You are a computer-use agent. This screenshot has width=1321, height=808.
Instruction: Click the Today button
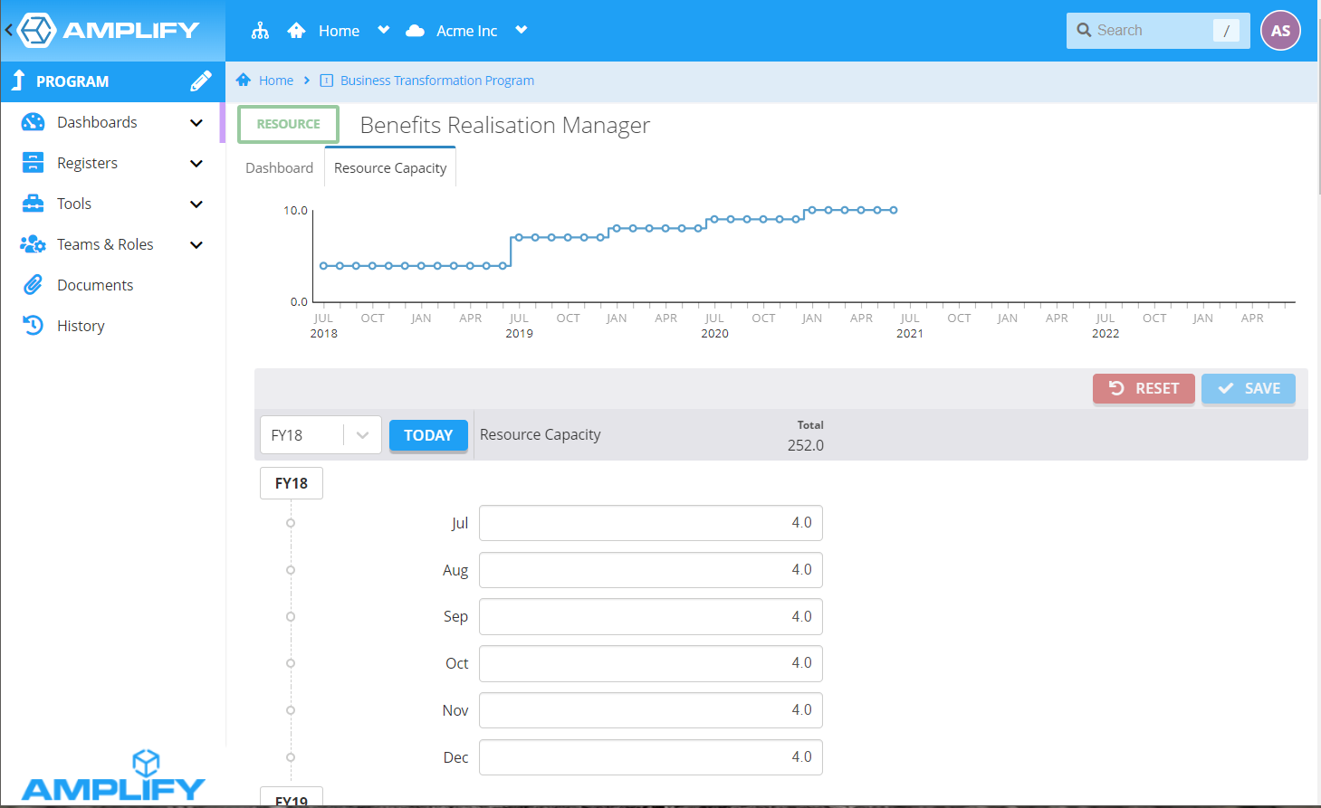[428, 435]
